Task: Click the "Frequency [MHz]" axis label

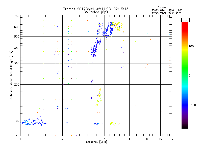Action: click(x=96, y=142)
